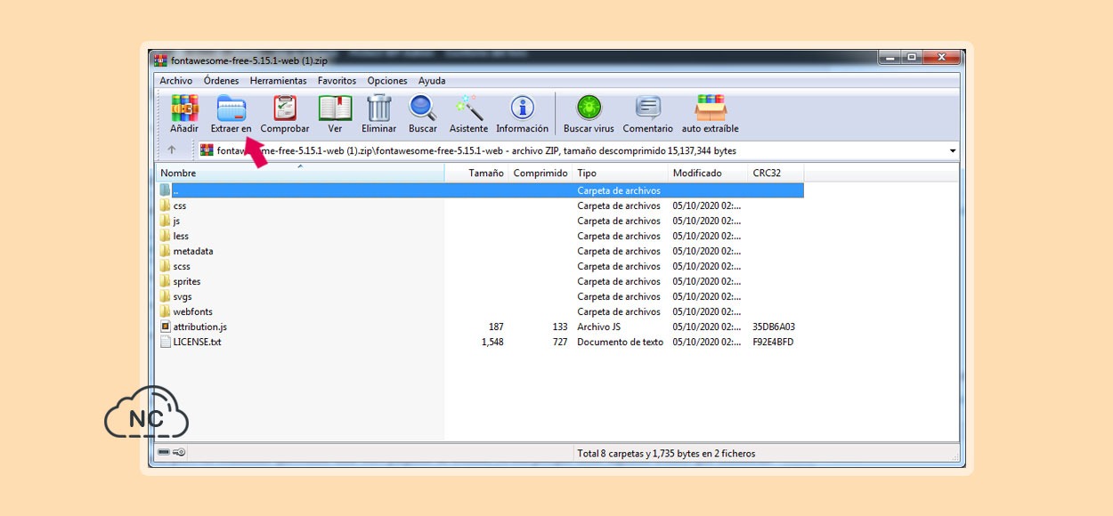Click the CRC32 value 'F92E4BFD'

pos(773,342)
